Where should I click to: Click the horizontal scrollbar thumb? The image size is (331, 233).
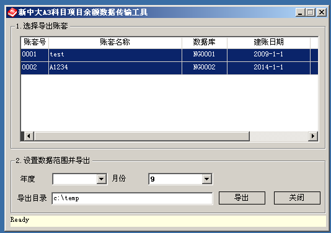(x=142, y=136)
